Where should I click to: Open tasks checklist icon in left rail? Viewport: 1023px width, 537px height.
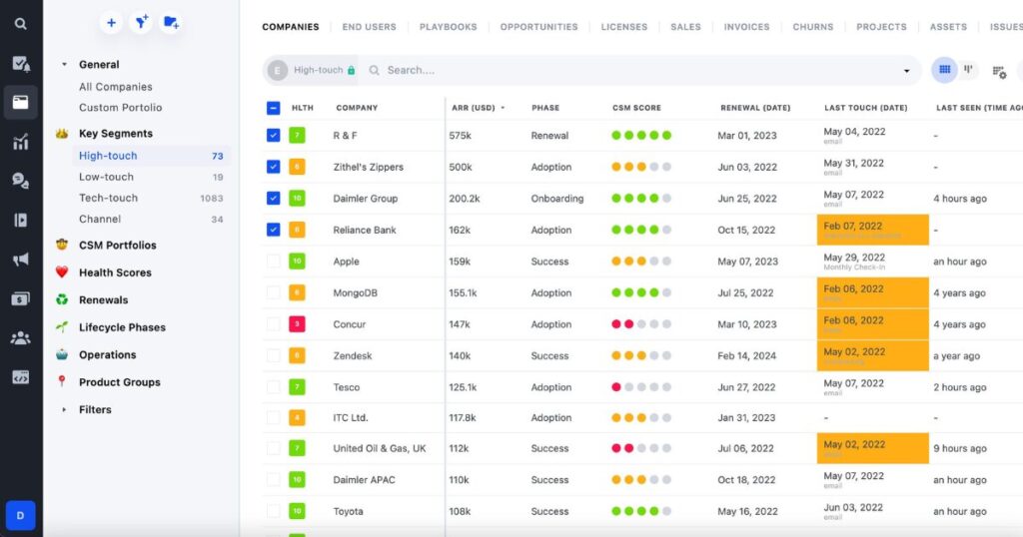coord(20,63)
